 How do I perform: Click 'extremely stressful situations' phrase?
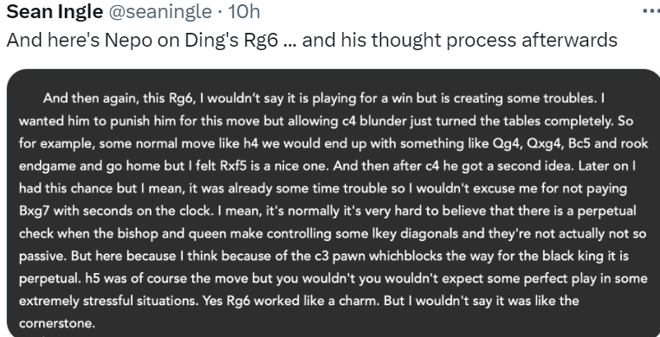click(x=108, y=302)
